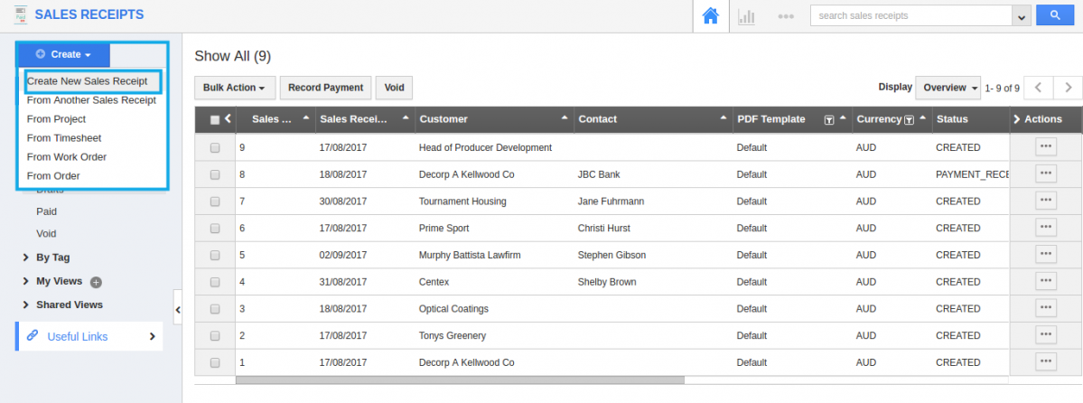Click the blue search magnifier button
Image resolution: width=1083 pixels, height=403 pixels.
(1054, 15)
